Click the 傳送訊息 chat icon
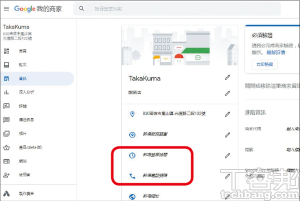 point(6,119)
